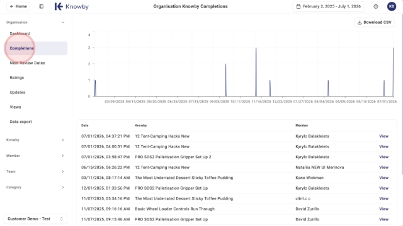
Task: Click the Organisation Knowby Completions title
Action: pos(190,6)
